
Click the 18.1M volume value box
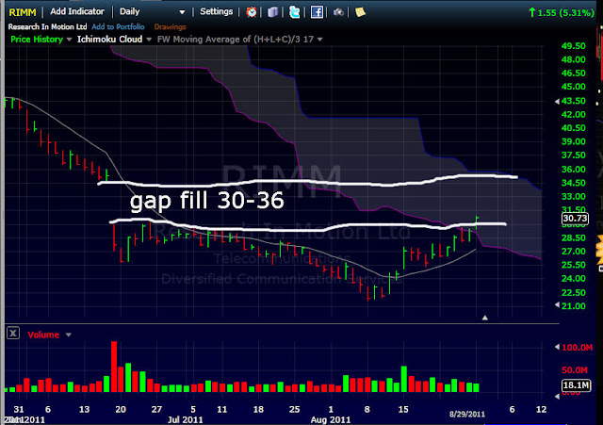click(576, 385)
